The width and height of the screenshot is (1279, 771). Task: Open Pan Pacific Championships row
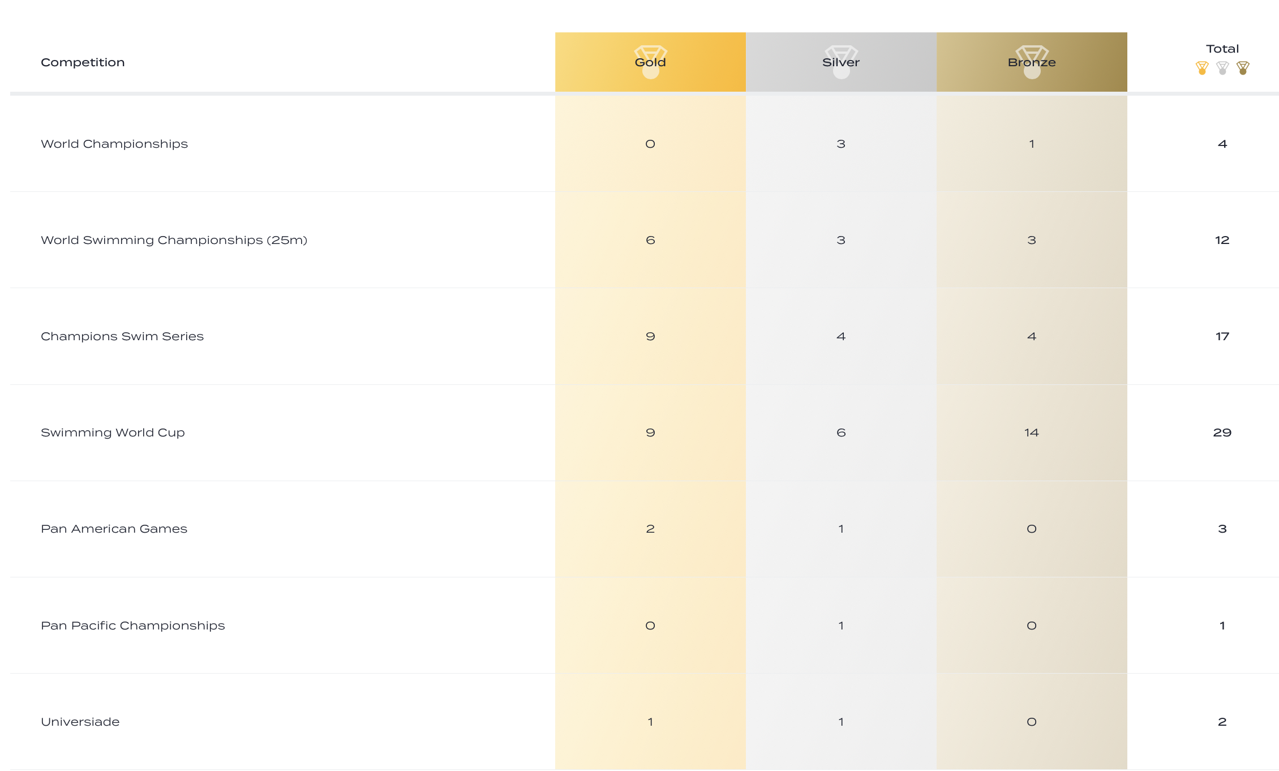coord(133,626)
